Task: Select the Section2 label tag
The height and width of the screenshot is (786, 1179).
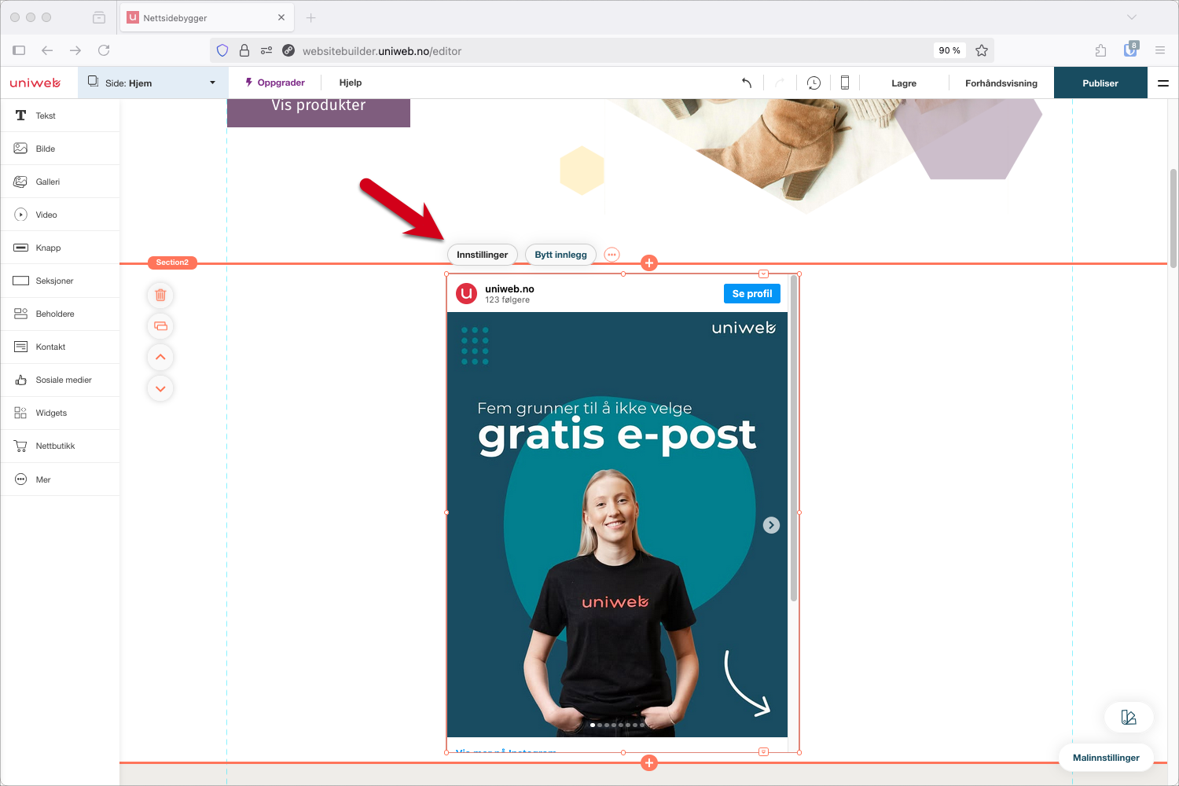Action: click(x=172, y=263)
